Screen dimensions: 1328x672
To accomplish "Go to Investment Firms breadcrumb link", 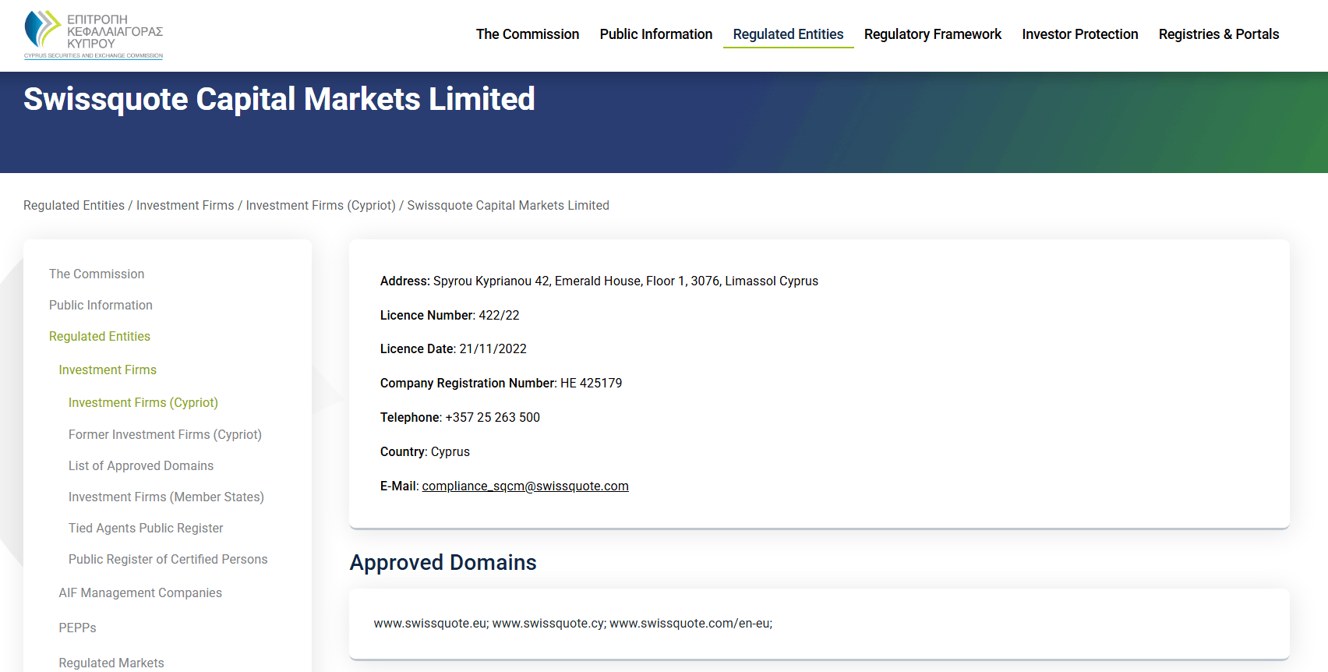I will click(185, 205).
